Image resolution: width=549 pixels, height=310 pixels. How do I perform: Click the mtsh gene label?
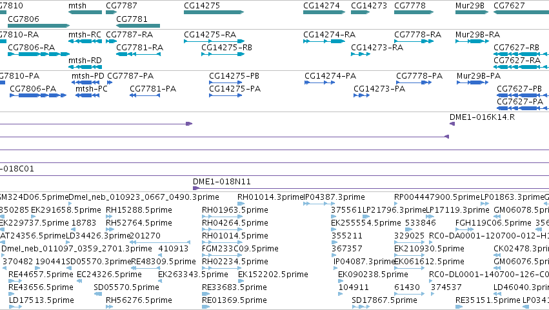point(77,6)
